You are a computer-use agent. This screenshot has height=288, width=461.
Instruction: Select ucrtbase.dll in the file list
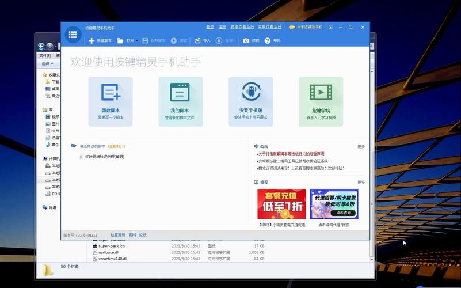[108, 252]
